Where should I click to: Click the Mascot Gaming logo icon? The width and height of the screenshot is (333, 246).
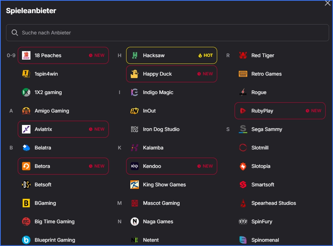tap(135, 203)
